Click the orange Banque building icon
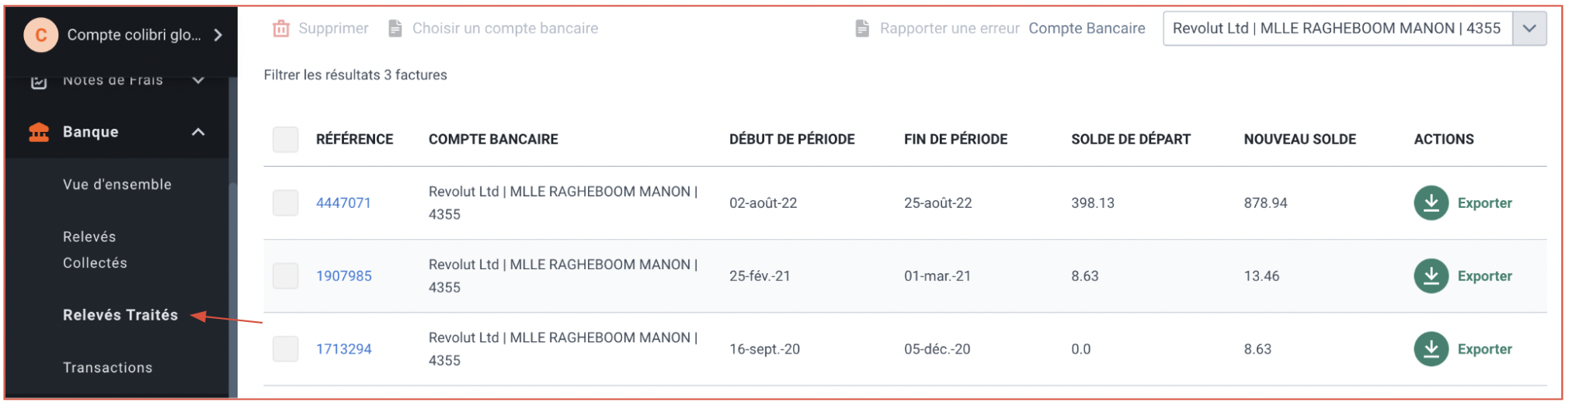The height and width of the screenshot is (405, 1572). (x=39, y=132)
